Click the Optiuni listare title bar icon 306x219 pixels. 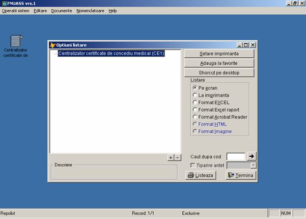(x=53, y=45)
